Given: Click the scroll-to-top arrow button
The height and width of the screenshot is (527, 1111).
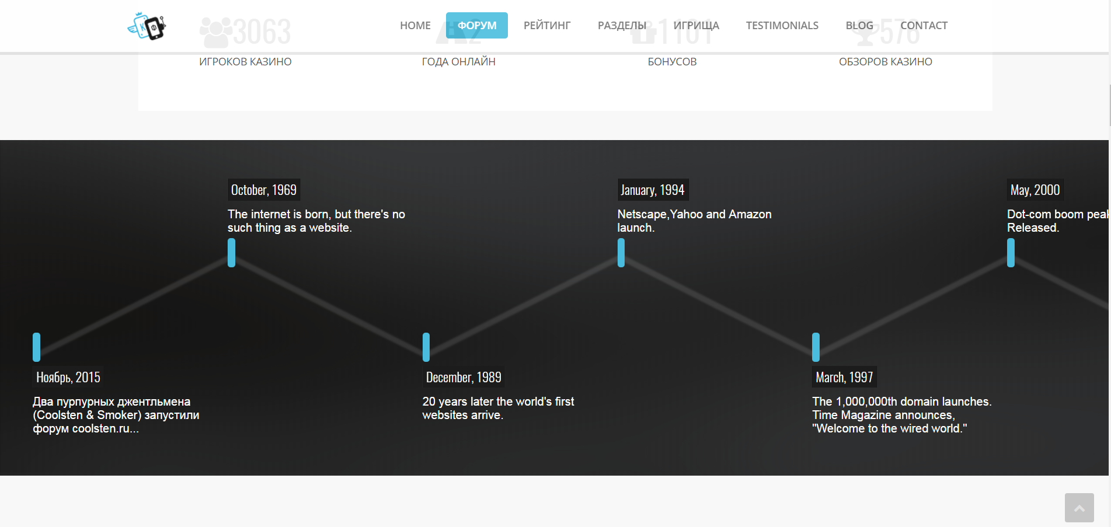Looking at the screenshot, I should click(1079, 508).
